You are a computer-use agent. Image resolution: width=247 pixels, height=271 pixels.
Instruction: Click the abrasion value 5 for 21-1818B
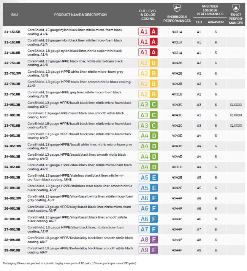216,53
